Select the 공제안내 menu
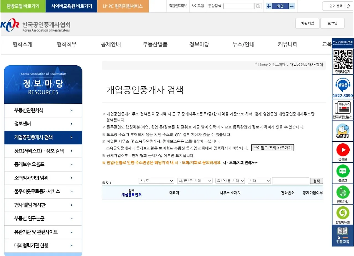354x256 pixels. coord(111,44)
